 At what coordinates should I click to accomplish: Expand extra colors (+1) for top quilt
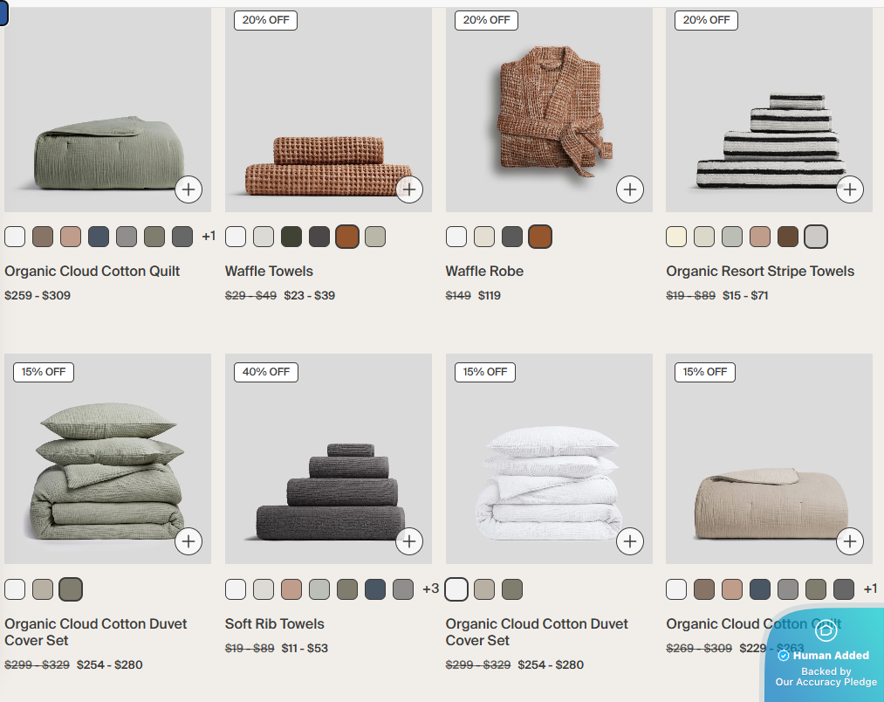pos(209,237)
